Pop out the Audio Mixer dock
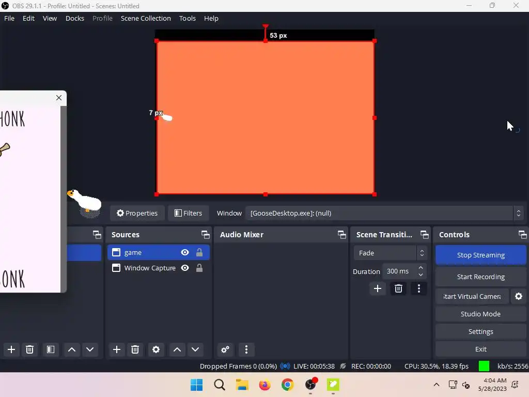The width and height of the screenshot is (529, 397). pos(342,235)
